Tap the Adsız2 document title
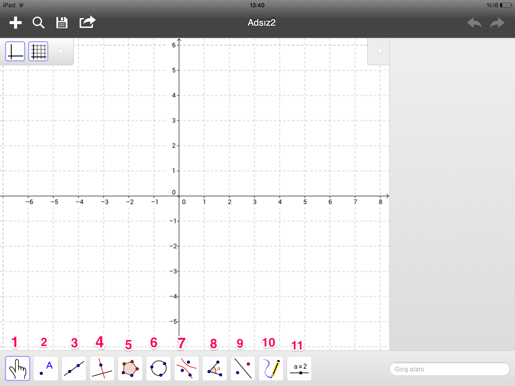The height and width of the screenshot is (386, 515). click(x=261, y=23)
